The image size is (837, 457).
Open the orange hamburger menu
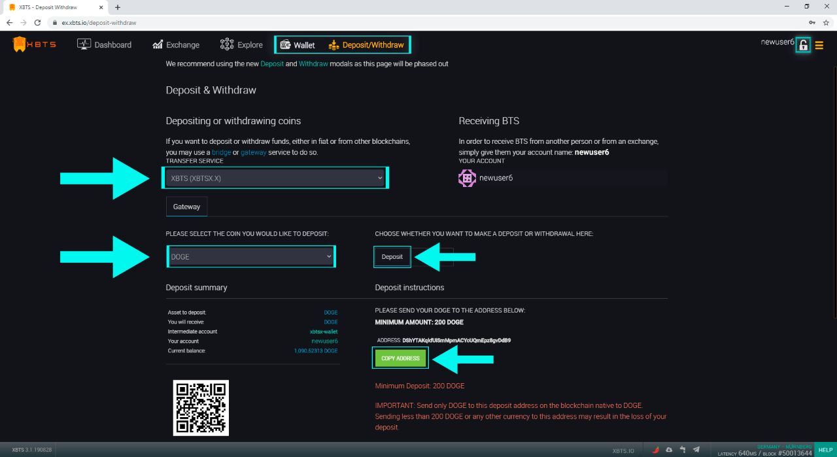click(819, 45)
